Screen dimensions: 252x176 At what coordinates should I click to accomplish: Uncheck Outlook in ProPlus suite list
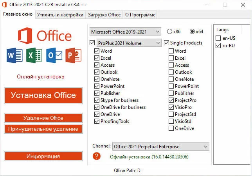[97, 72]
